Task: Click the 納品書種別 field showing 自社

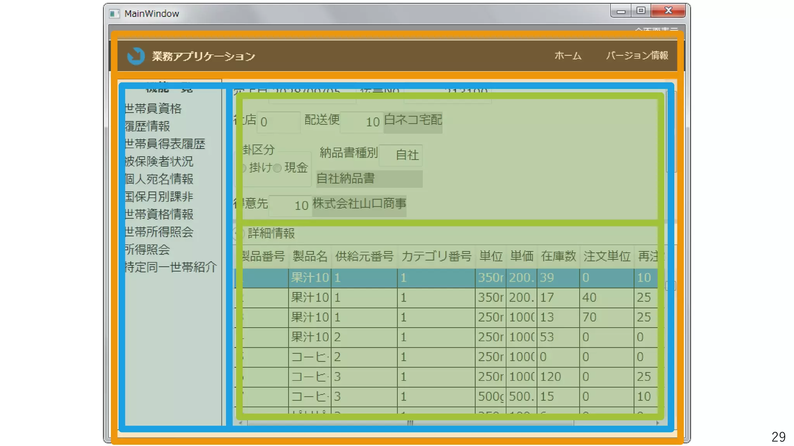Action: click(x=400, y=155)
